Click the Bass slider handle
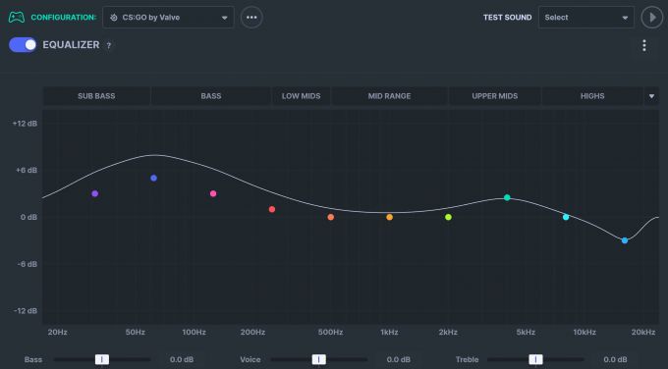This screenshot has height=369, width=668. point(102,359)
